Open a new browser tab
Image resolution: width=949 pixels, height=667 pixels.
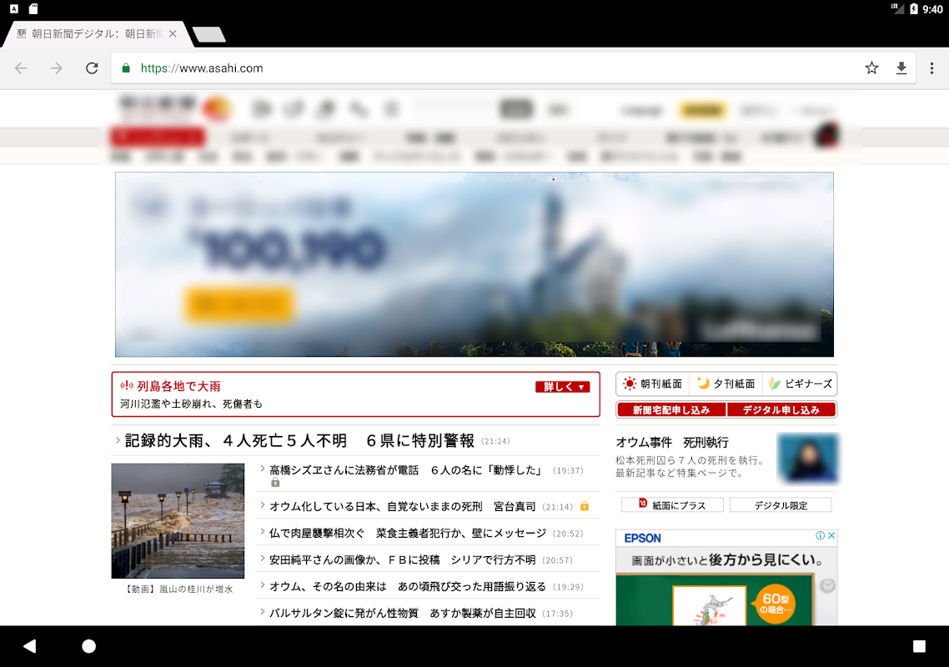[x=208, y=34]
